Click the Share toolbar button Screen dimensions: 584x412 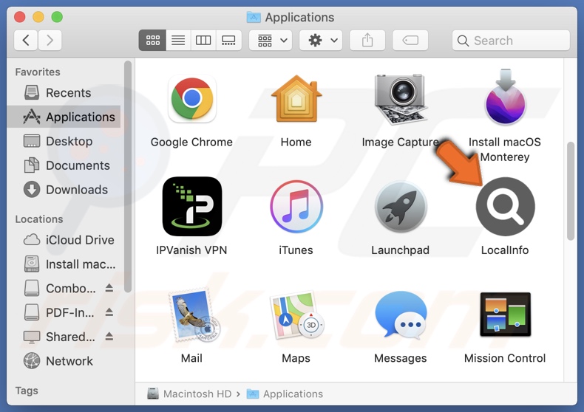(367, 40)
